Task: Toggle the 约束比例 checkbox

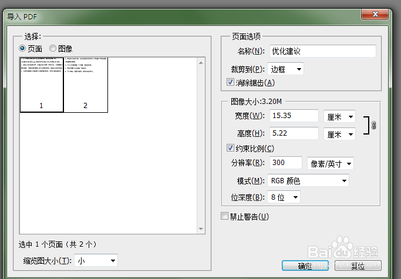Action: click(230, 148)
